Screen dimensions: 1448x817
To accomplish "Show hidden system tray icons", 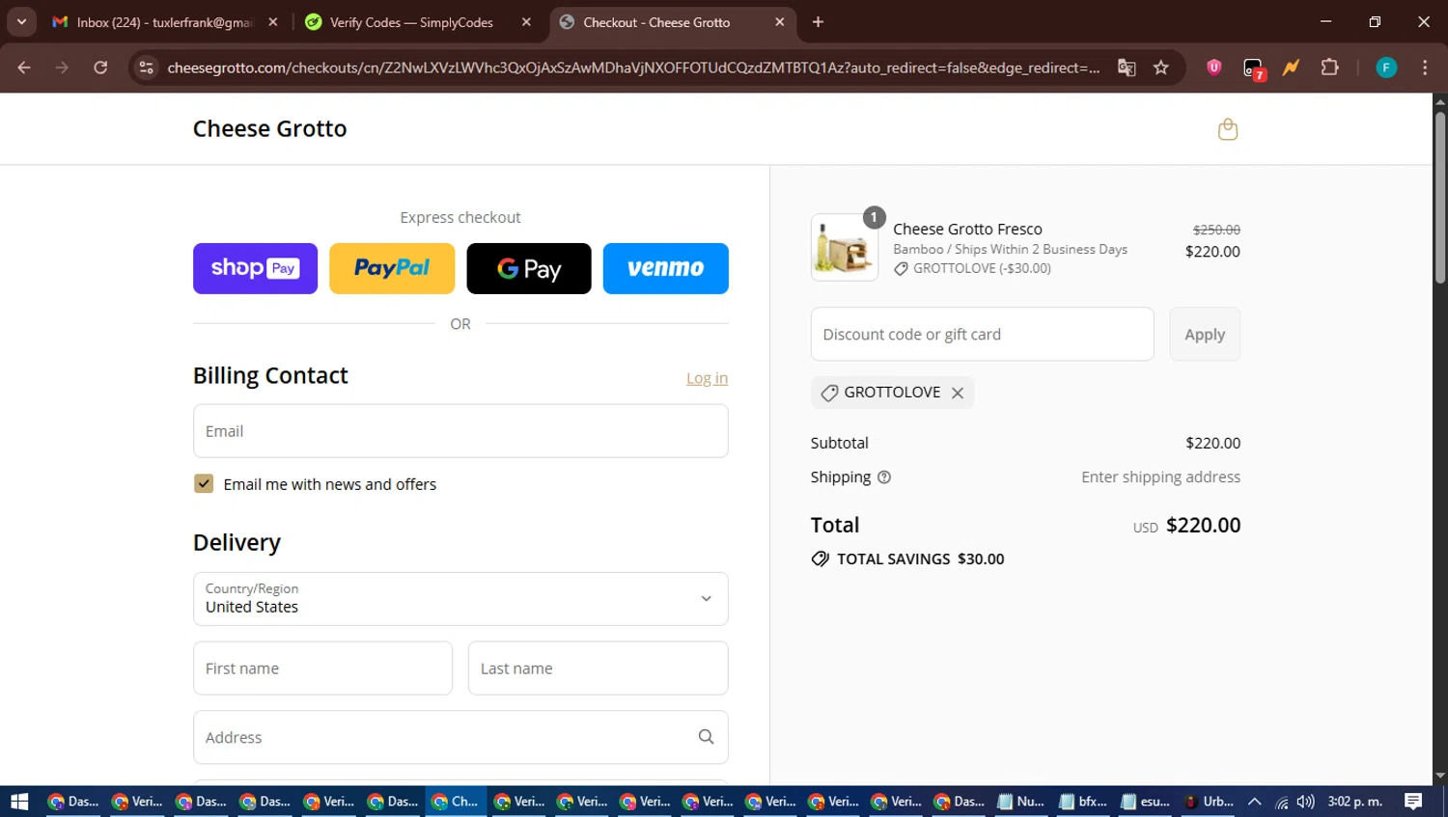I will (x=1255, y=802).
